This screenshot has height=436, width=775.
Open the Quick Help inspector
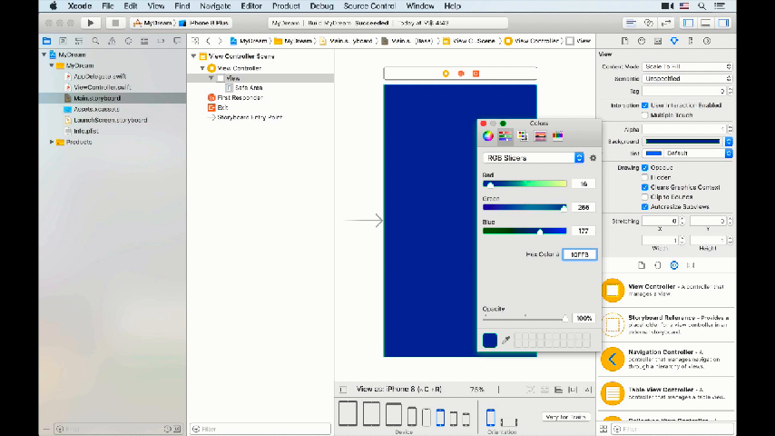642,41
